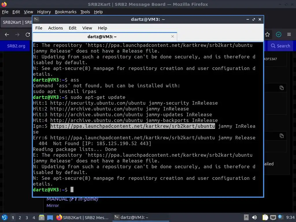Open Firefox Bookmarks menu
The image size is (296, 222).
(x=66, y=12)
